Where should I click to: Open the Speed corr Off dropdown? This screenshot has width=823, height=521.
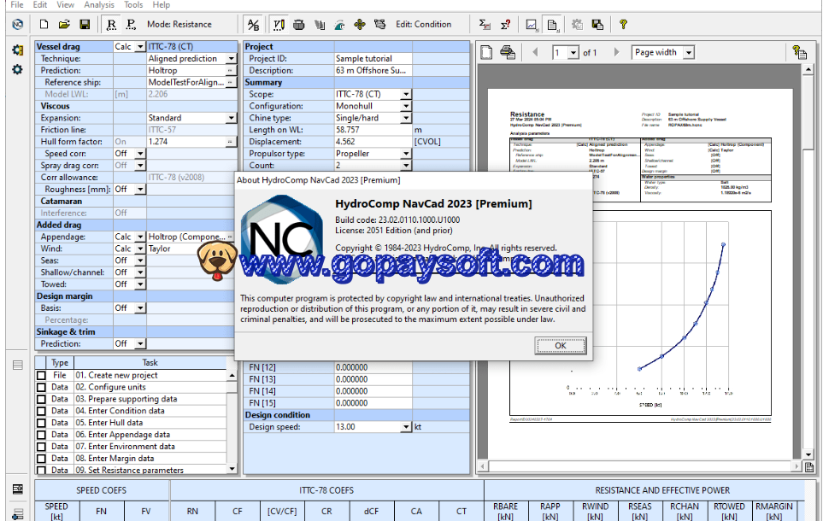(140, 154)
